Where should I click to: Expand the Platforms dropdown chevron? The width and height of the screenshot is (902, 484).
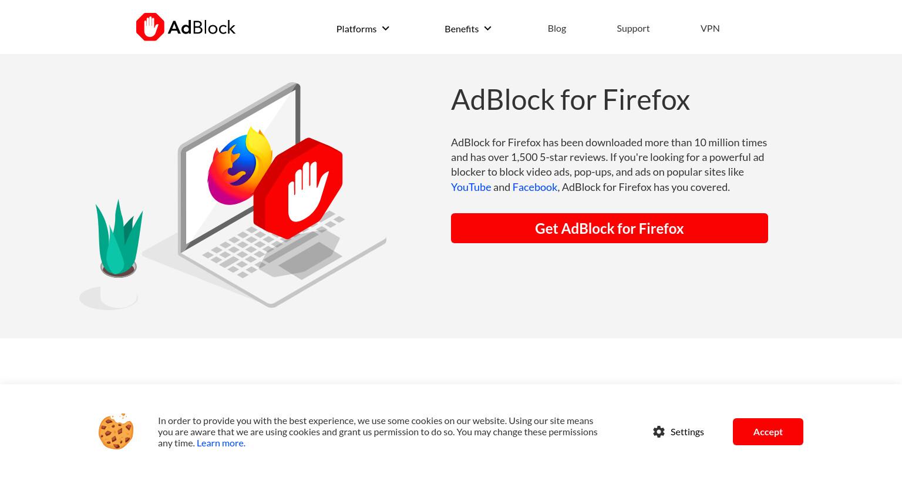[x=385, y=28]
